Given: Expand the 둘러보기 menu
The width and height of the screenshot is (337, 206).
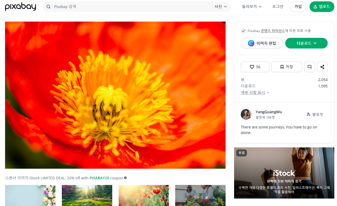Looking at the screenshot, I should [x=252, y=7].
